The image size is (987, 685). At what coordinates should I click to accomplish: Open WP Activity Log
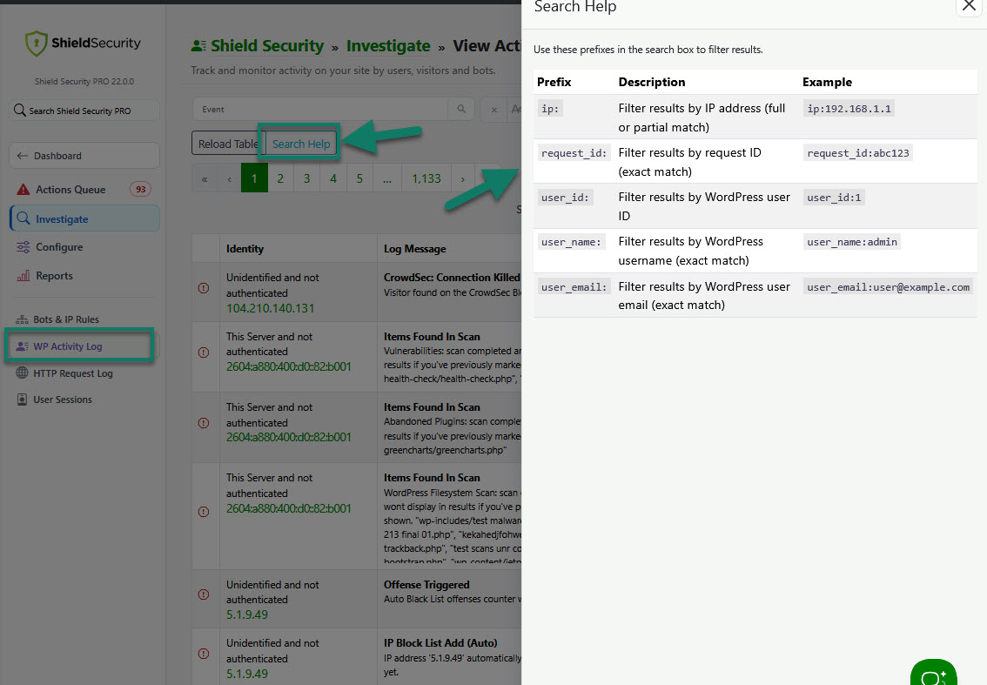pyautogui.click(x=67, y=346)
